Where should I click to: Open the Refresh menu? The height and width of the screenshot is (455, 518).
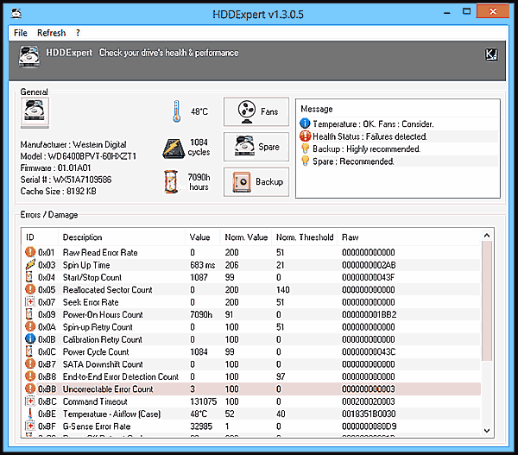coord(51,33)
